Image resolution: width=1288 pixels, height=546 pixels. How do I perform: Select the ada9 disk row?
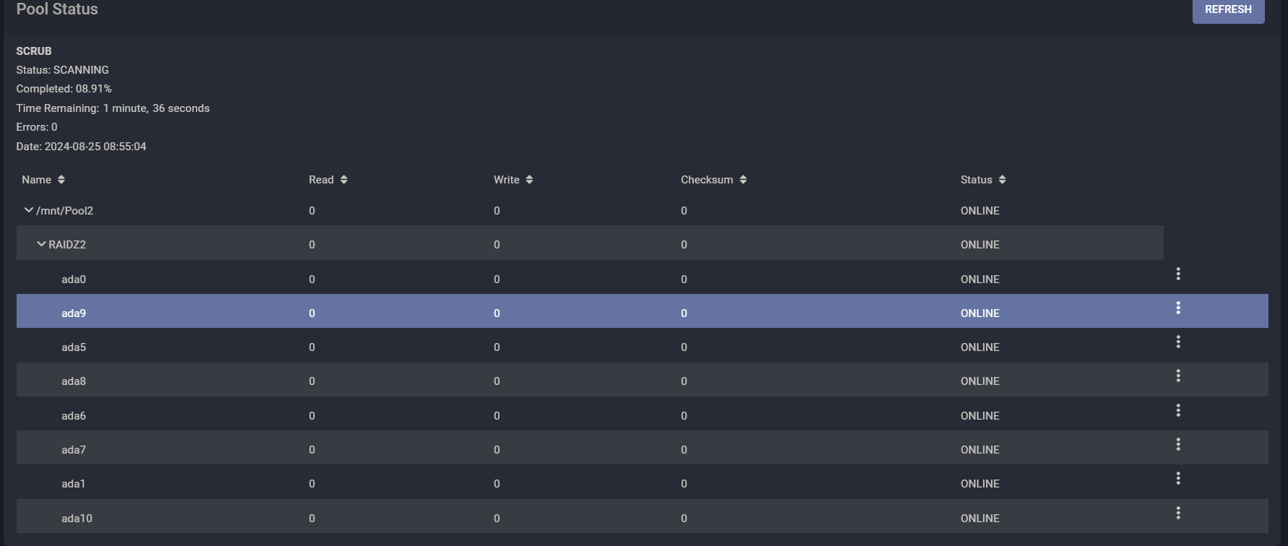point(642,311)
